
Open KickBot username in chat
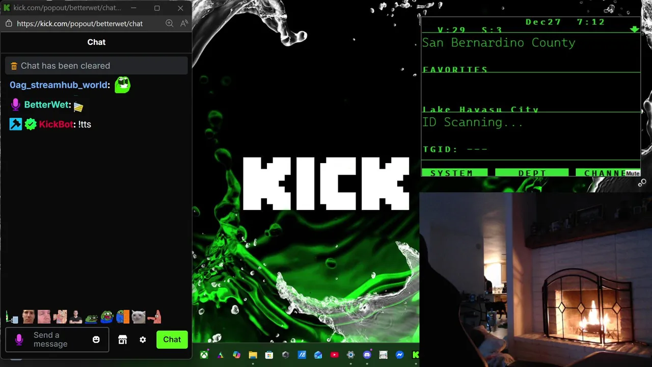click(57, 124)
